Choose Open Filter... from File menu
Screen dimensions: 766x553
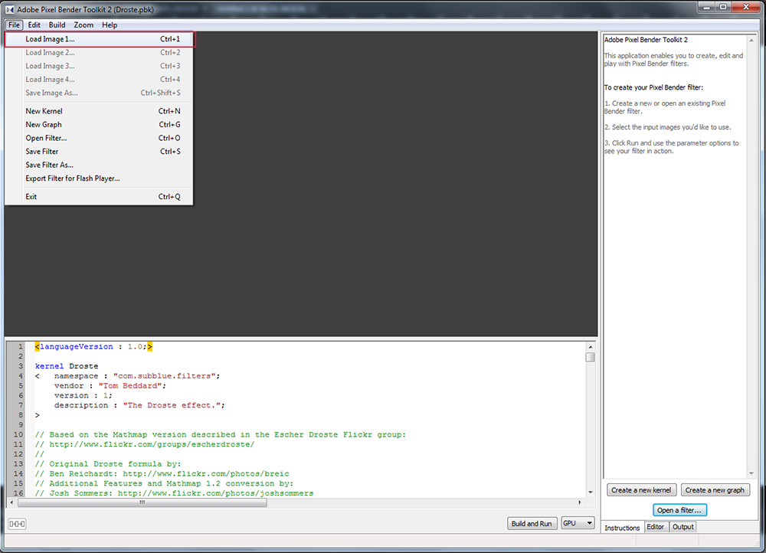point(99,138)
